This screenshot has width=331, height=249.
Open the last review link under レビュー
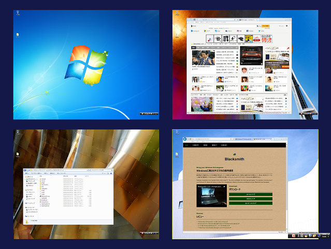[214, 228]
